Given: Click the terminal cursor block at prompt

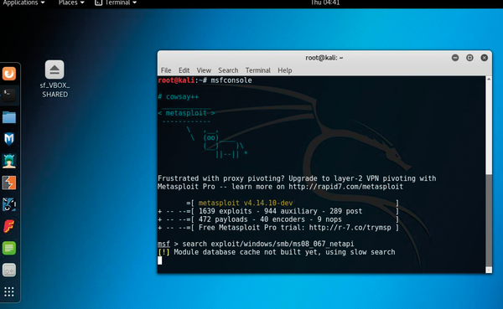Looking at the screenshot, I should point(160,260).
